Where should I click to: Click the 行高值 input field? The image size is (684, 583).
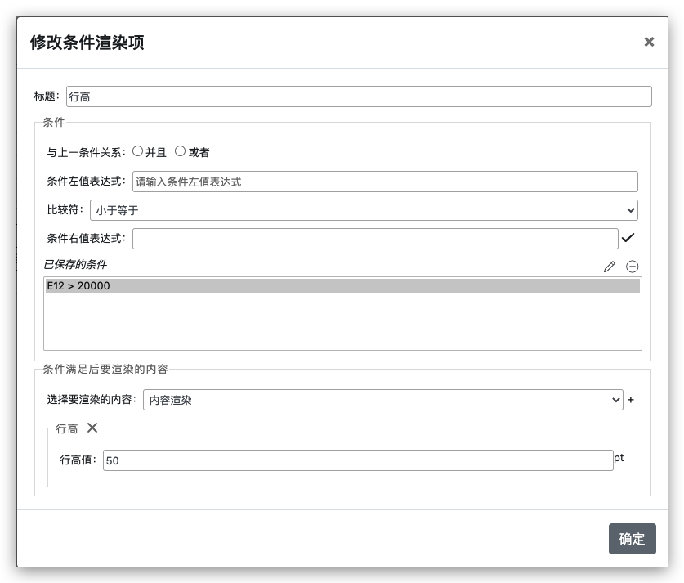click(x=358, y=460)
